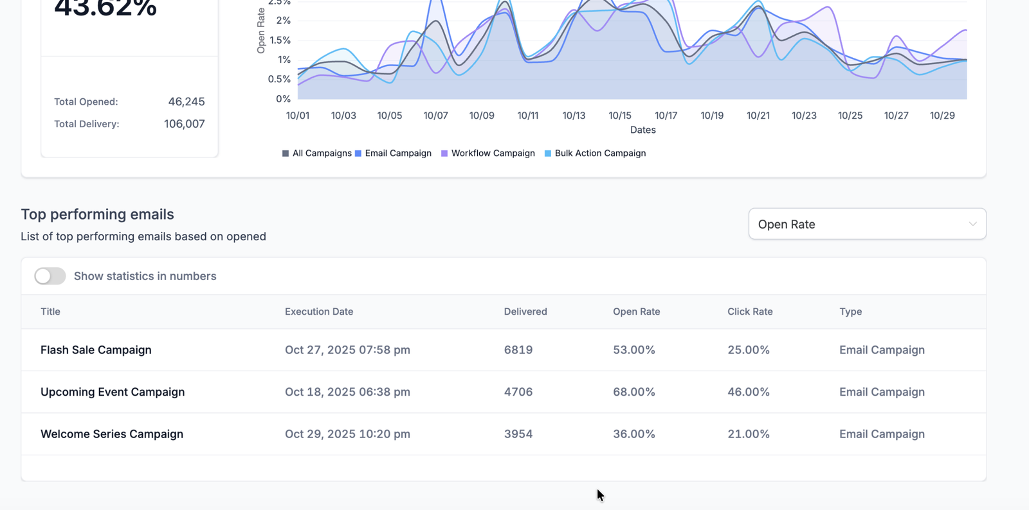This screenshot has height=510, width=1029.
Task: Click Upcoming Event's 4706 delivered count
Action: click(518, 392)
